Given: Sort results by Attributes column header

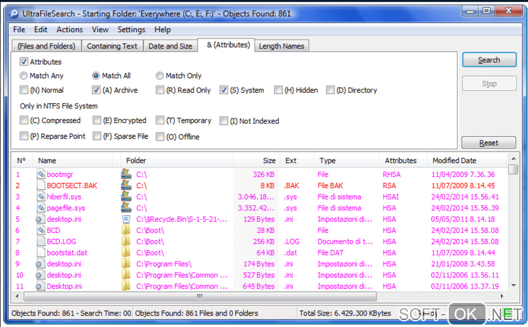Looking at the screenshot, I should click(403, 161).
